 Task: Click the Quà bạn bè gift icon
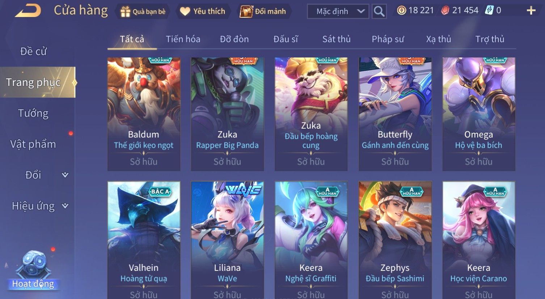125,12
